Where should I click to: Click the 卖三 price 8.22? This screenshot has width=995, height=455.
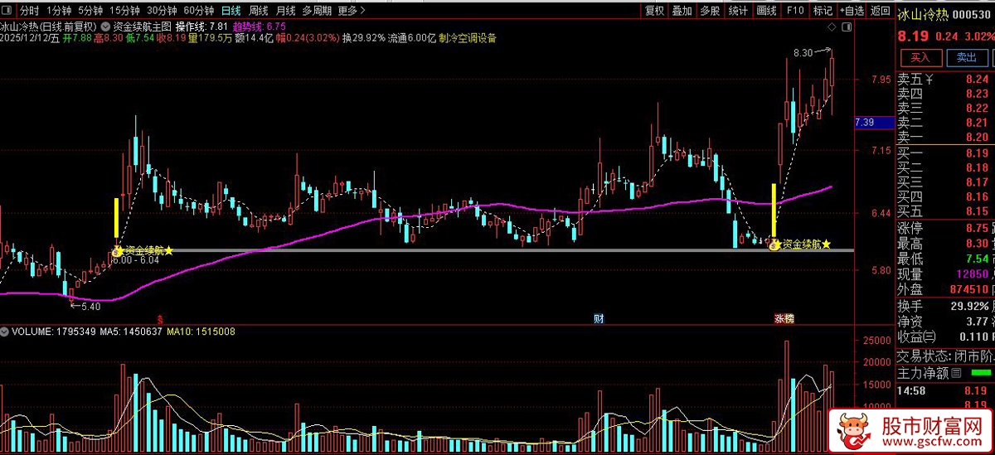tap(977, 109)
